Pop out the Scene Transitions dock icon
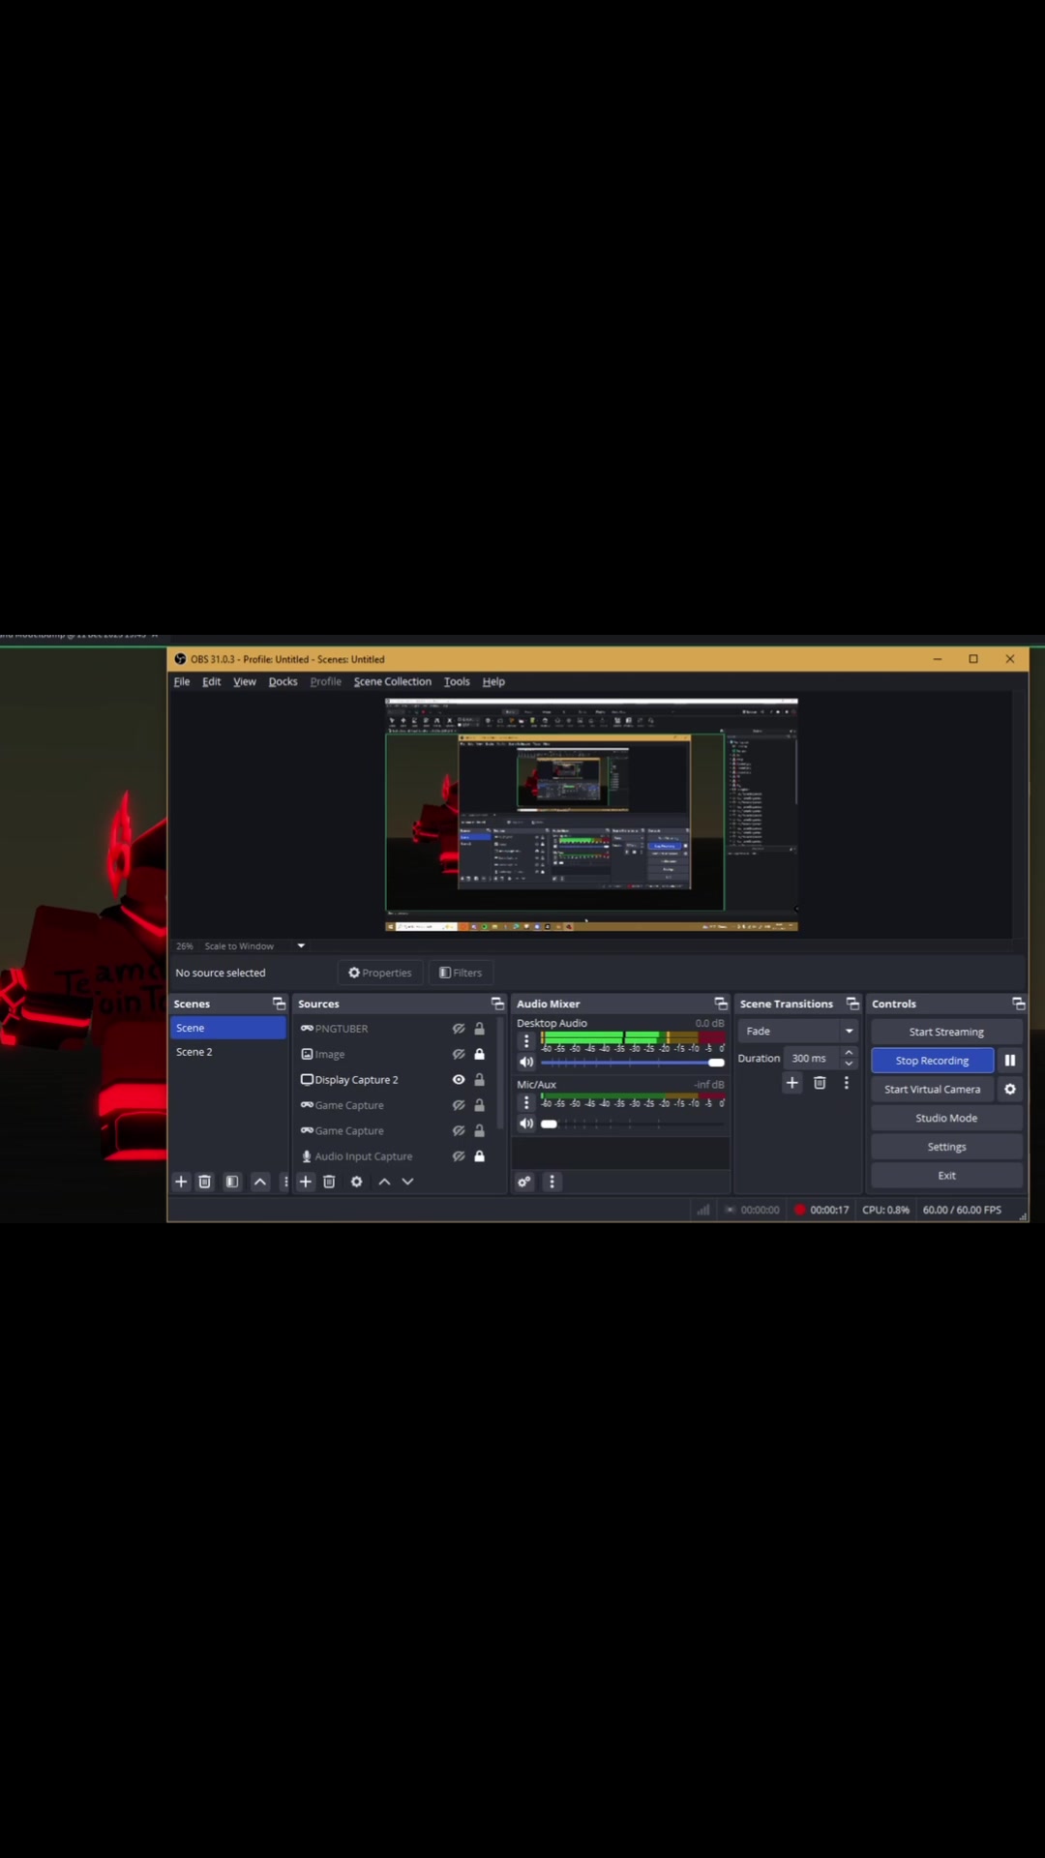The height and width of the screenshot is (1858, 1045). tap(852, 1004)
